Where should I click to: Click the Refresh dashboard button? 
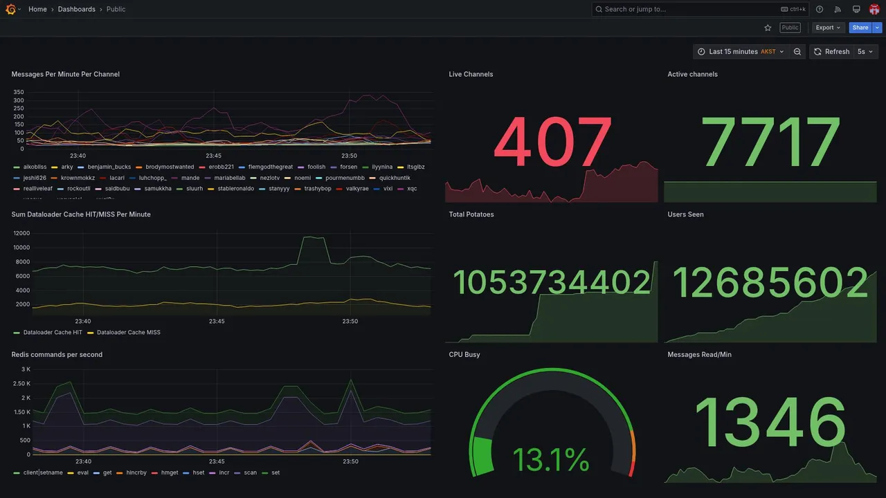[x=831, y=52]
